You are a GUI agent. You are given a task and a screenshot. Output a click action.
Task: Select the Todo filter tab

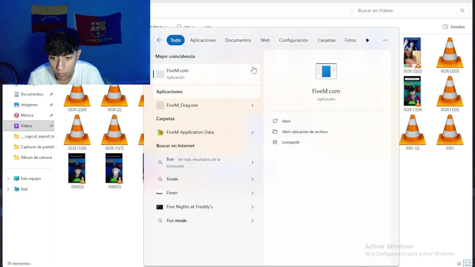pos(176,40)
